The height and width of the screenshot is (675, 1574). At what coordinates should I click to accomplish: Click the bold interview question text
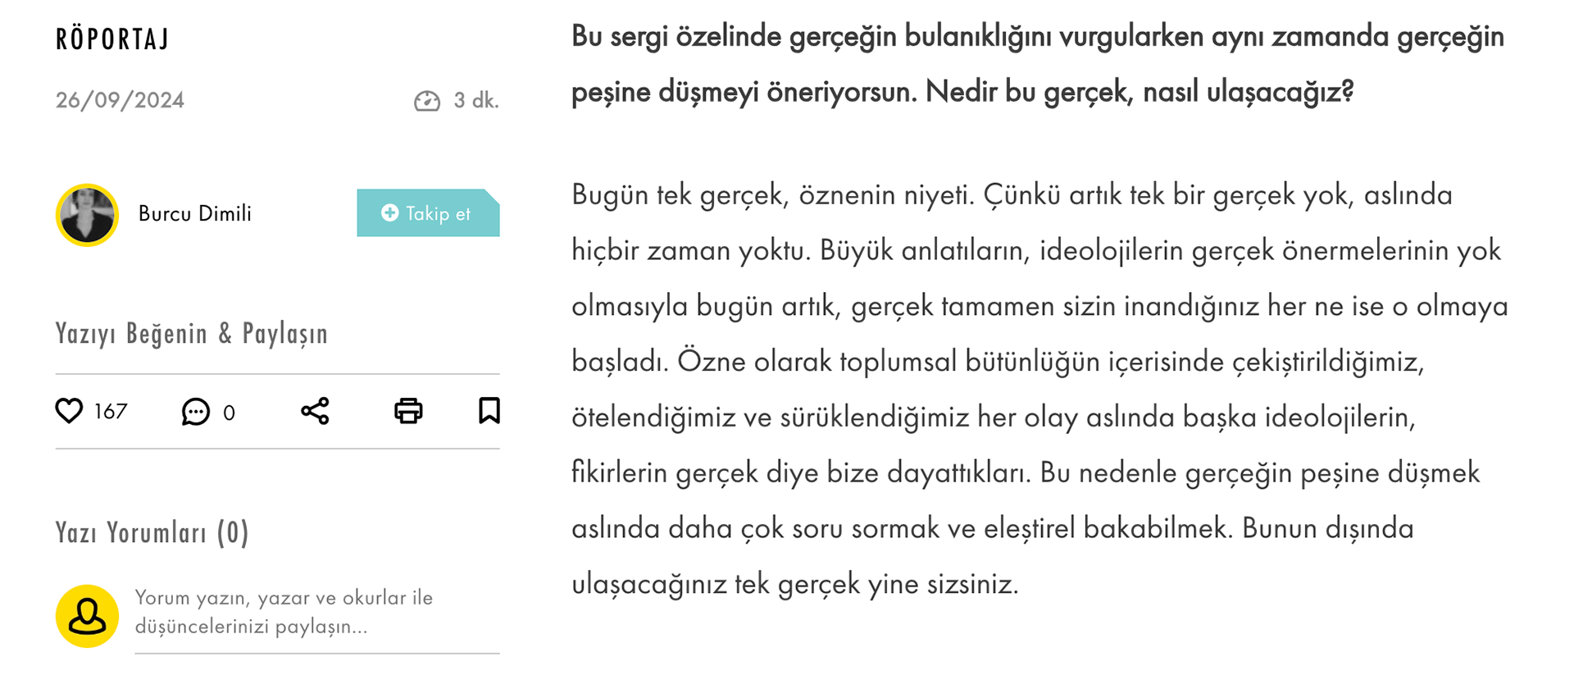pyautogui.click(x=1037, y=64)
